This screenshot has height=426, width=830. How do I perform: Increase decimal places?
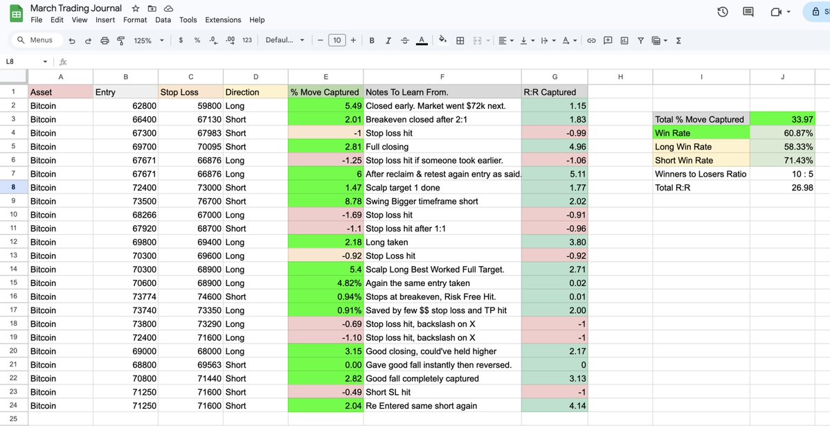(231, 40)
